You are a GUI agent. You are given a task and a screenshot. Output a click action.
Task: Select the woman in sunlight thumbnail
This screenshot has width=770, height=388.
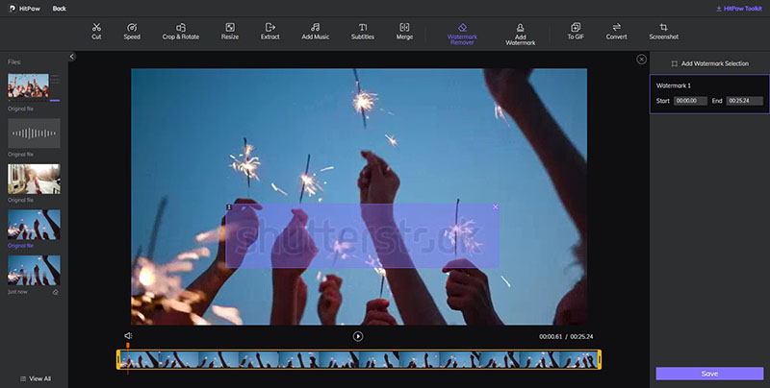point(34,179)
